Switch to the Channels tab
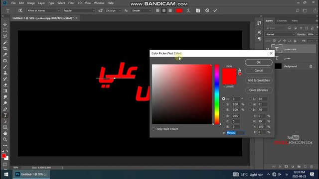 pos(282,21)
